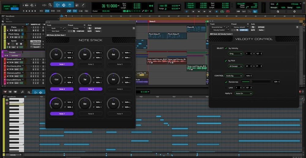Toggle the by Pitch checkbox
Screen dimensions: 306x158
tap(226, 61)
